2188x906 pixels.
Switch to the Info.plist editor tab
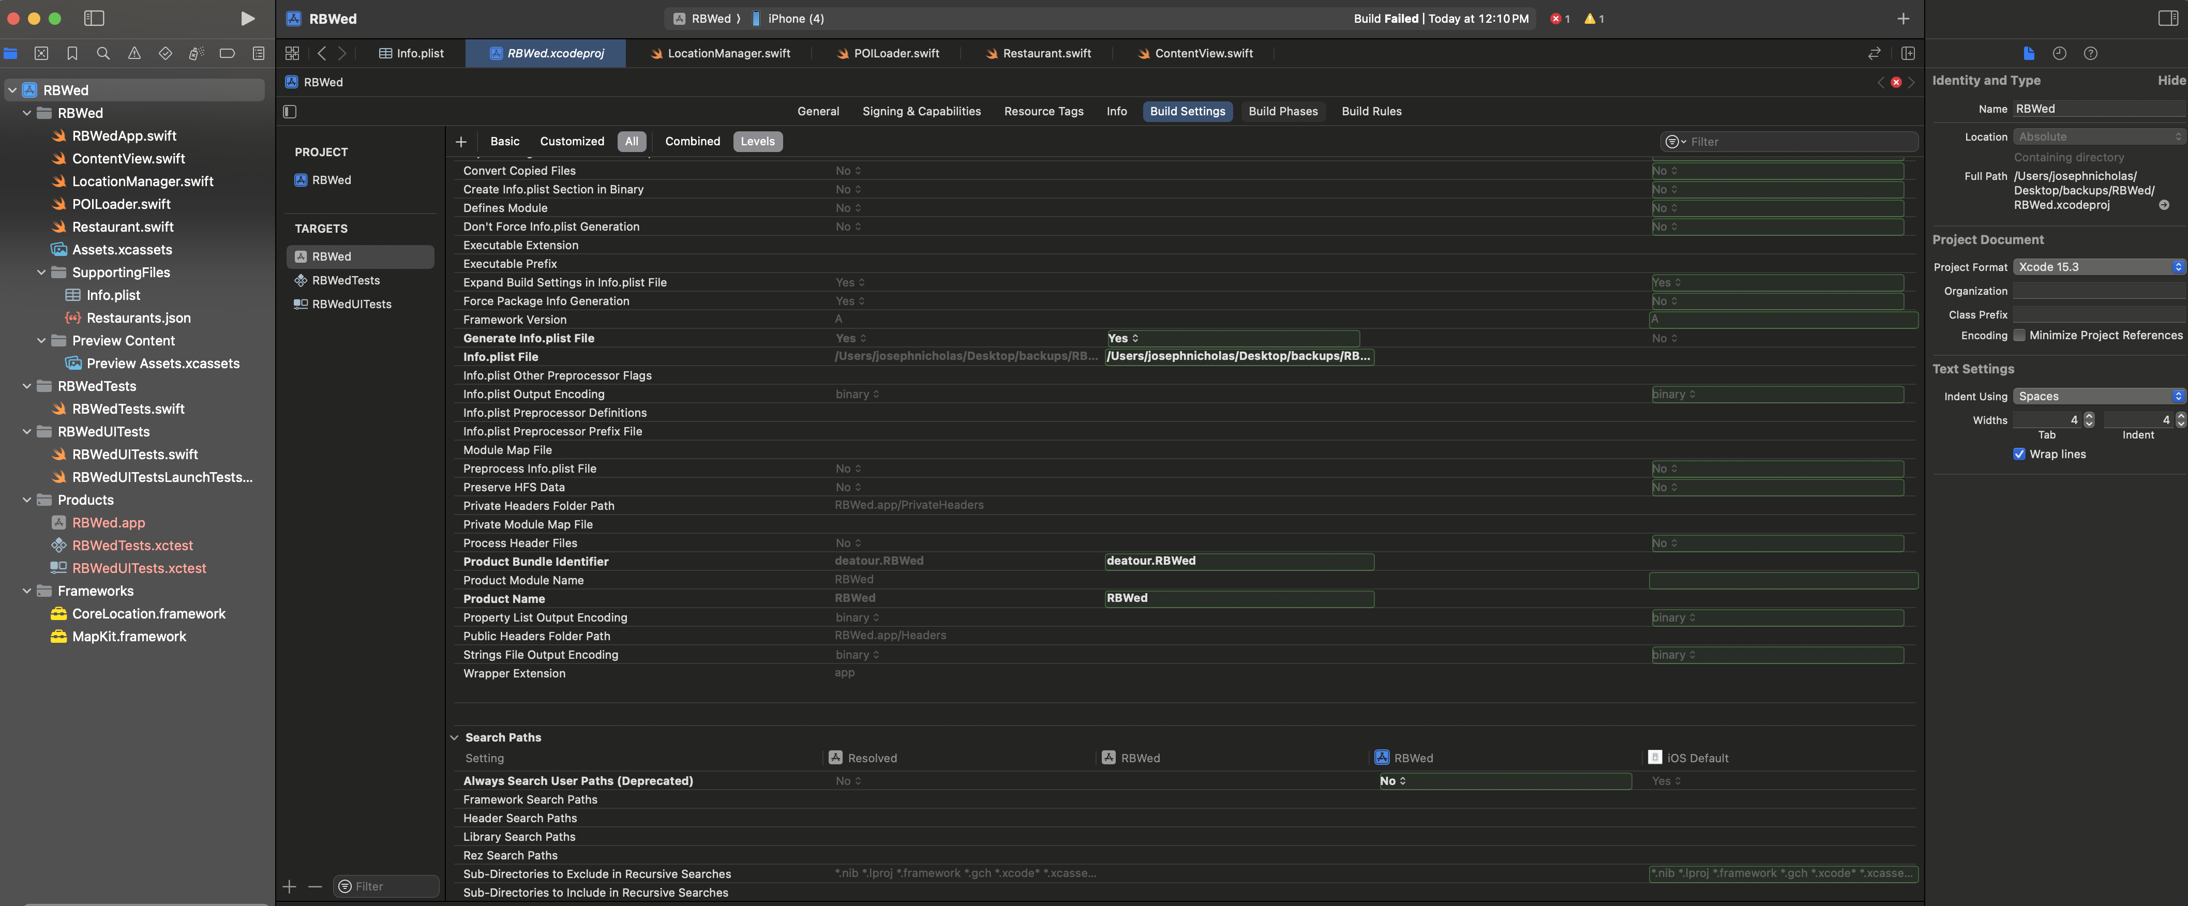coord(411,53)
